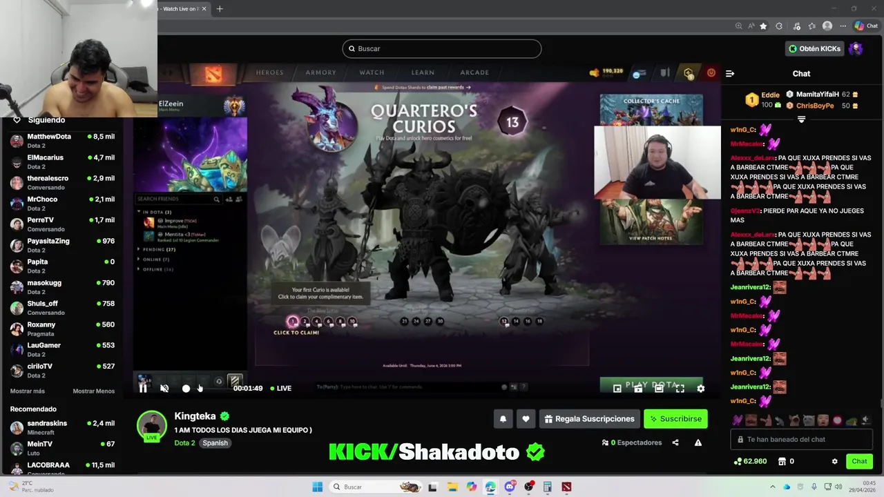Open Edge favorites star icon

click(763, 26)
